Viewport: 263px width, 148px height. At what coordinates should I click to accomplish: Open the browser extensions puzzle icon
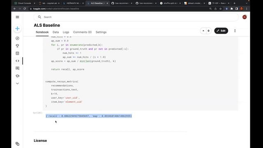point(232,9)
